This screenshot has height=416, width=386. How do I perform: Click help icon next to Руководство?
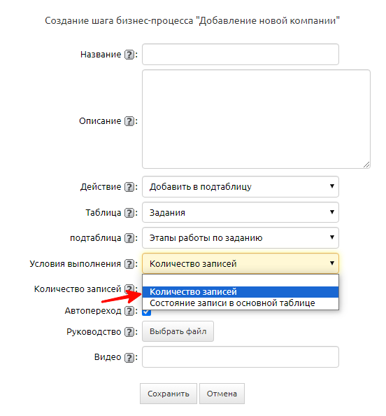pos(129,332)
